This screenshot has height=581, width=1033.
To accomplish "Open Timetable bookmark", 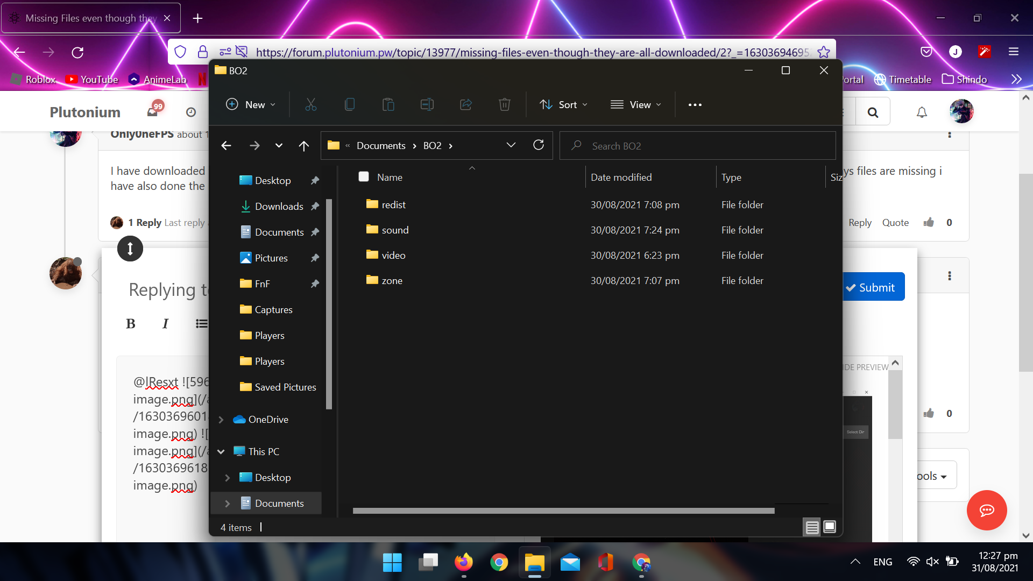I will click(902, 79).
